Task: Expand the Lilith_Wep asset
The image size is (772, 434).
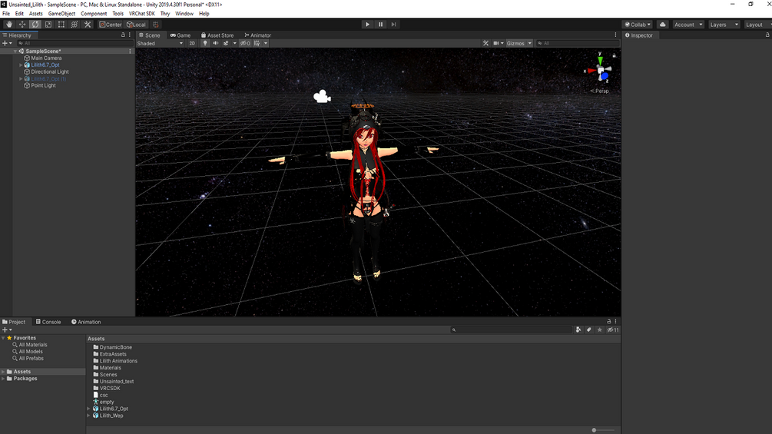Action: (88, 416)
